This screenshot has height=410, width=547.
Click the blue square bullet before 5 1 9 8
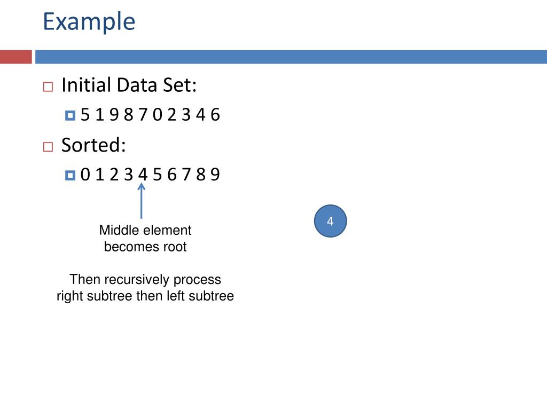click(70, 115)
